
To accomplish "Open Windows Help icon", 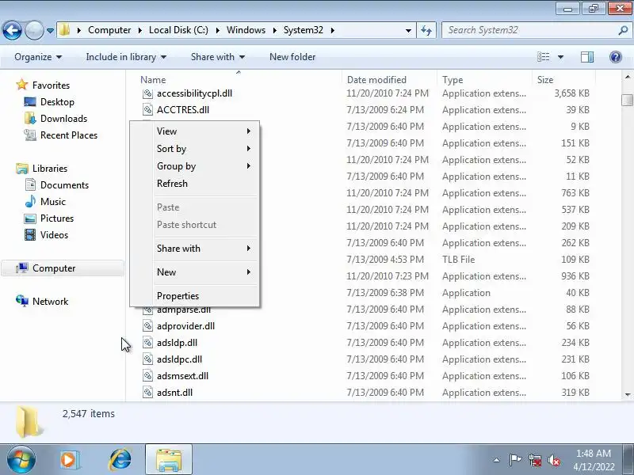I will [x=616, y=57].
